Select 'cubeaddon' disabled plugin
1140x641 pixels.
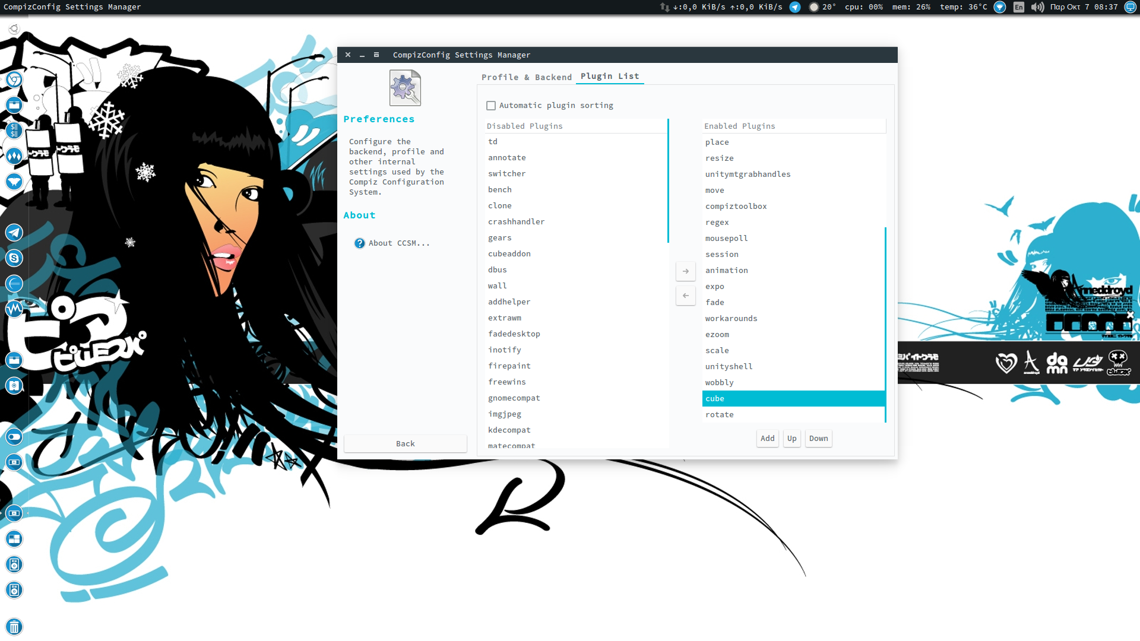pyautogui.click(x=576, y=254)
